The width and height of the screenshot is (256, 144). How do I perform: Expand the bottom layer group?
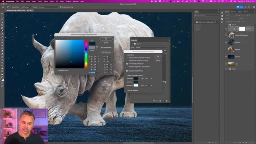click(228, 69)
